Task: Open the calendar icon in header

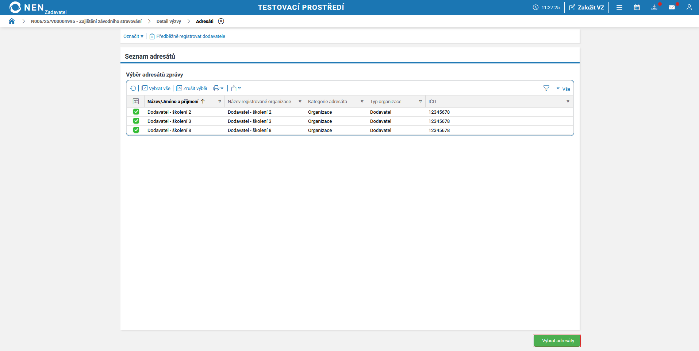Action: (x=637, y=7)
